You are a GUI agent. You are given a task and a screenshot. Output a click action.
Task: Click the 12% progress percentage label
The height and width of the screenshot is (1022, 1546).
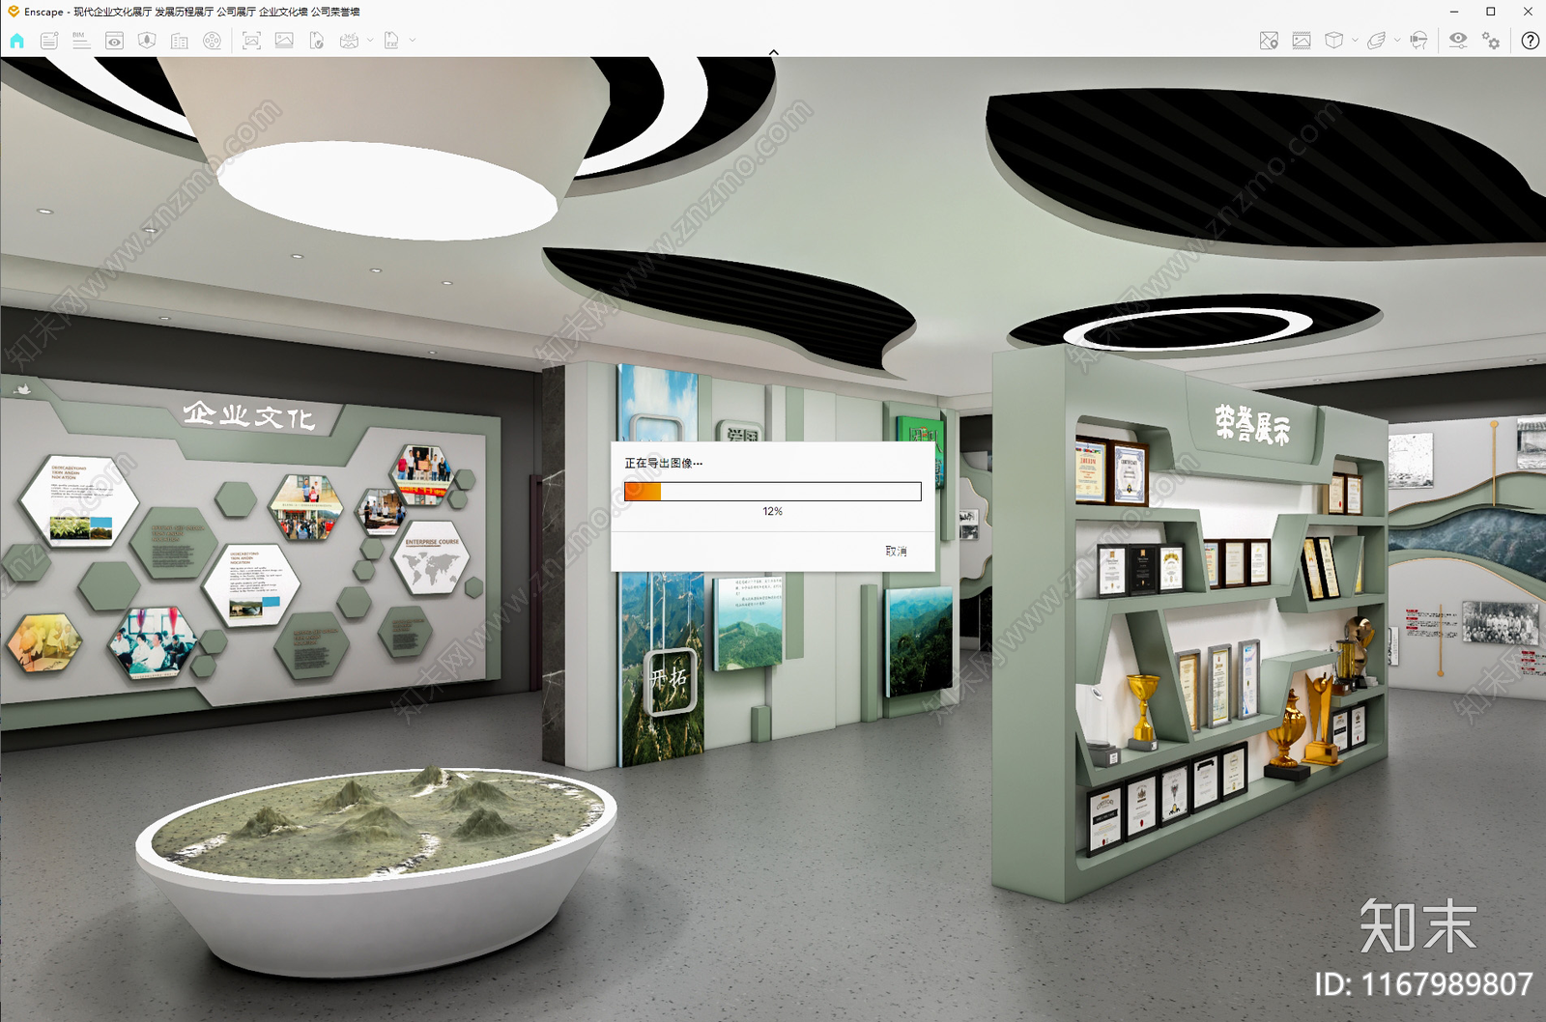tap(773, 512)
